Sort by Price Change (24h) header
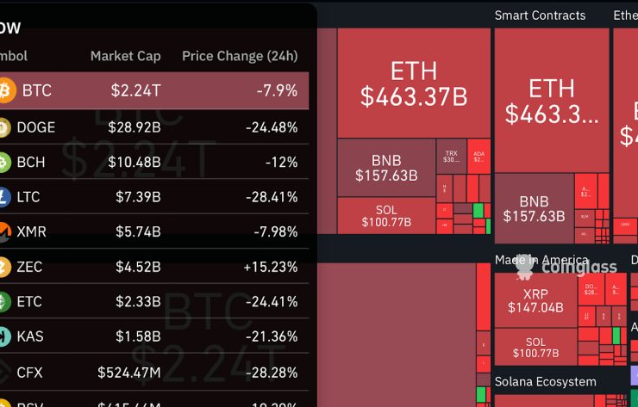Viewport: 638px width, 407px height. (240, 56)
